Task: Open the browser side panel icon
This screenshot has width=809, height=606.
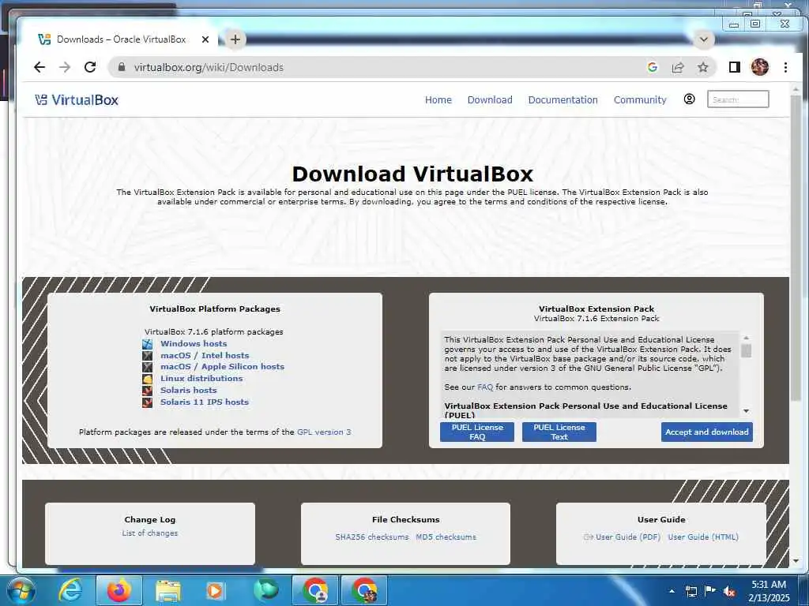Action: point(734,67)
